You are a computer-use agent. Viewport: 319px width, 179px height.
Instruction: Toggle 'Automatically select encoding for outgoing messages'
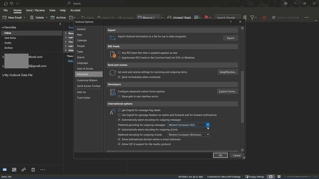[119, 120]
